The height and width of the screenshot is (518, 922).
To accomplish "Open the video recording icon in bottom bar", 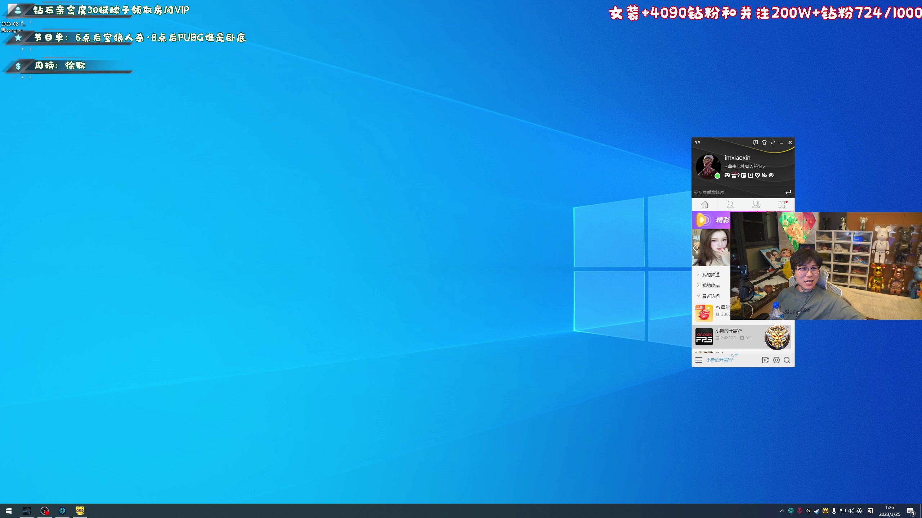I will coord(765,360).
